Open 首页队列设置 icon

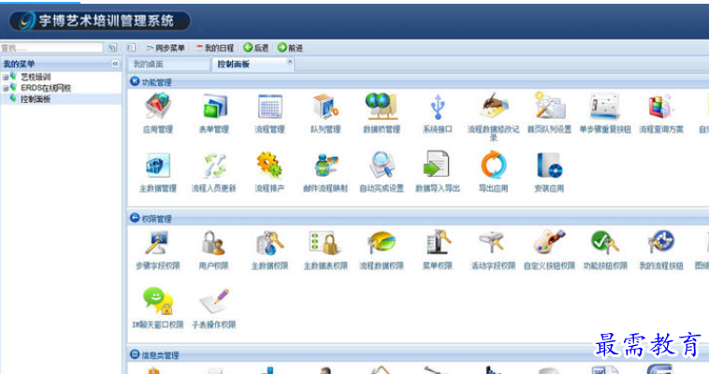(549, 106)
